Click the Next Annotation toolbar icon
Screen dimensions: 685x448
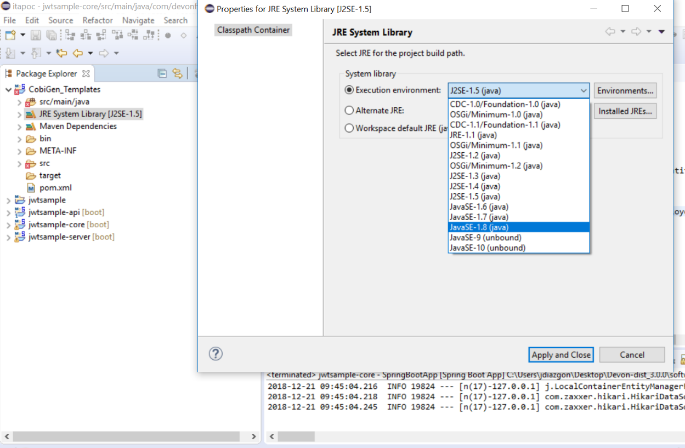click(x=10, y=53)
